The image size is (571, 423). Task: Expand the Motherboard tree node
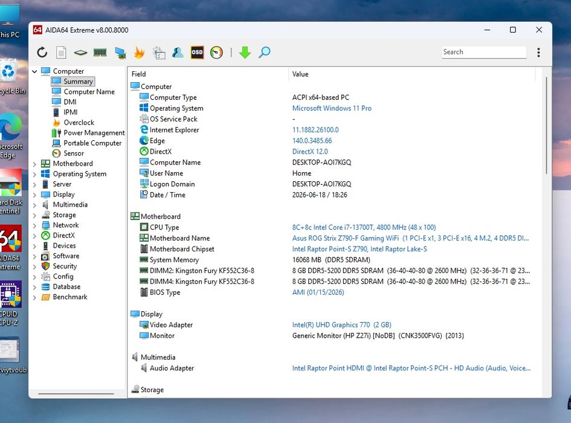pyautogui.click(x=34, y=164)
